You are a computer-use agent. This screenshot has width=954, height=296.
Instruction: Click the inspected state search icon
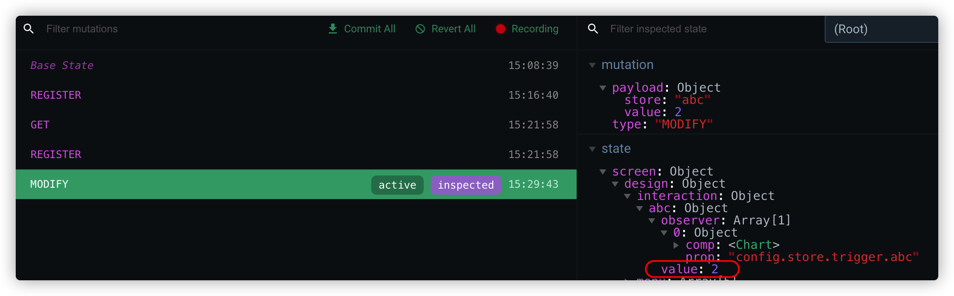pyautogui.click(x=593, y=29)
